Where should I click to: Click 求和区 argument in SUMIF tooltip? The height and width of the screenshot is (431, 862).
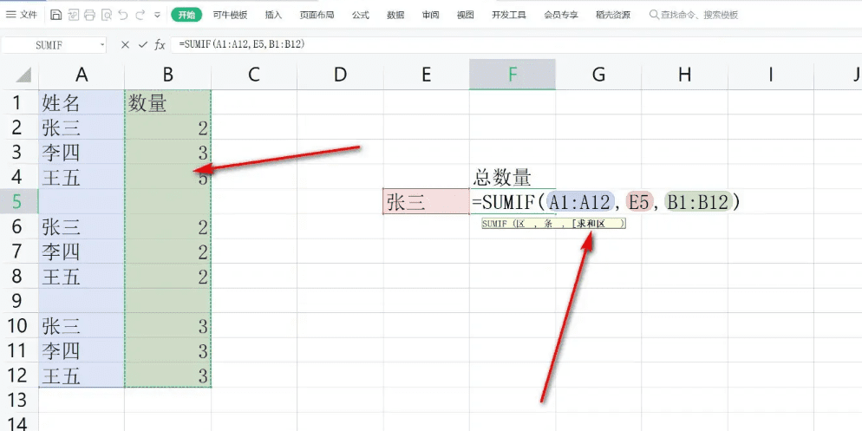point(589,224)
